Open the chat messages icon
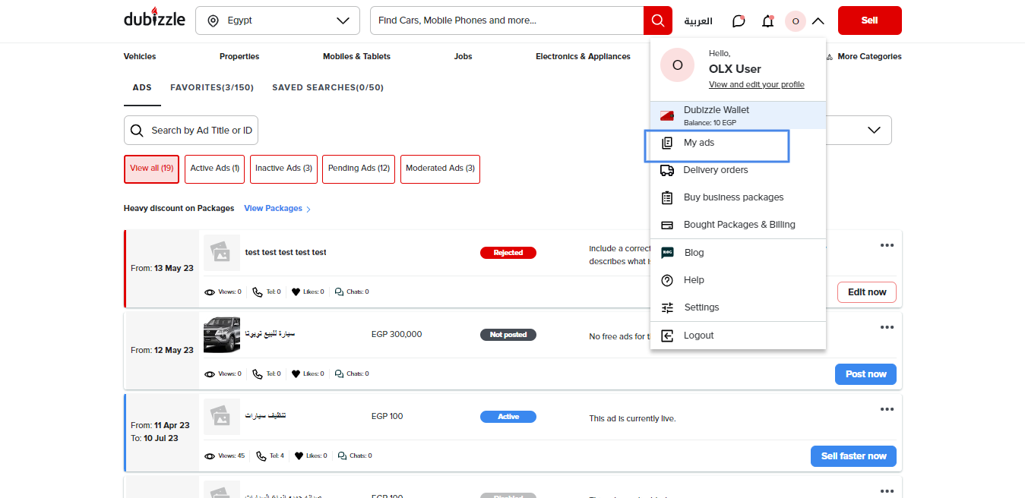This screenshot has height=498, width=1025. (x=738, y=21)
